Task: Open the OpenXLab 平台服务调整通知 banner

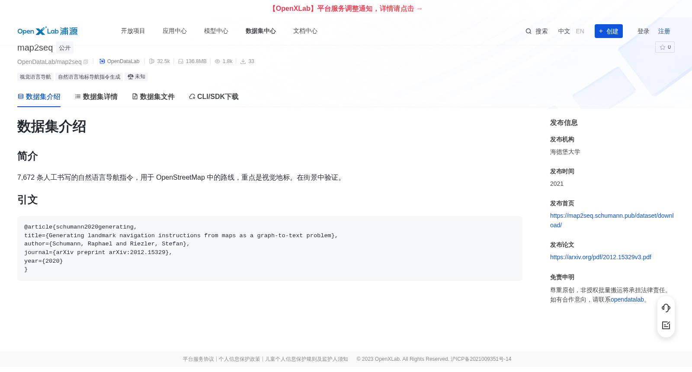Action: click(346, 9)
